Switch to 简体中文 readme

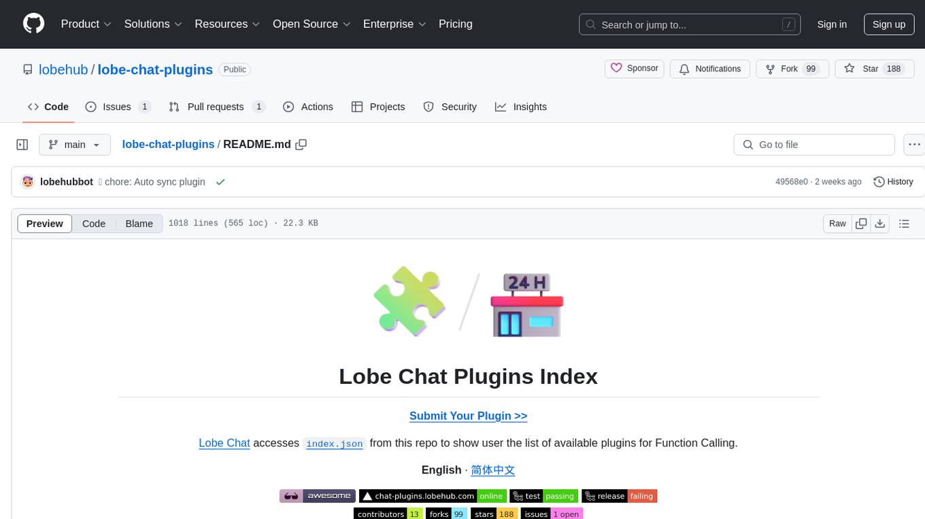[493, 470]
